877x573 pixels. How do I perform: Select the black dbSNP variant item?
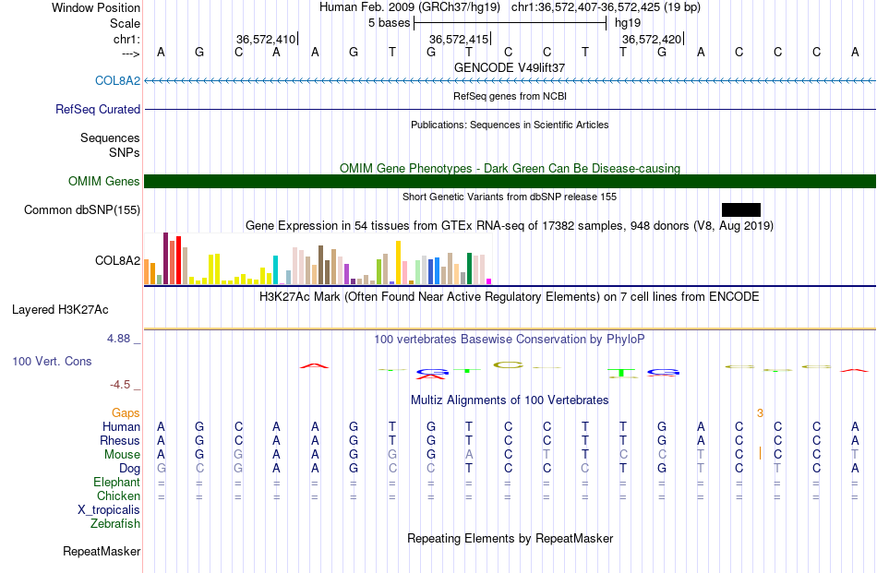tap(741, 209)
